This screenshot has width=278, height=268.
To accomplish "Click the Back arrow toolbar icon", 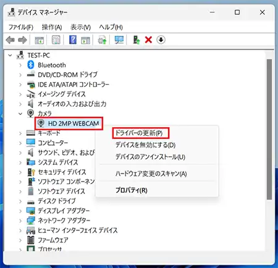I will 11,40.
